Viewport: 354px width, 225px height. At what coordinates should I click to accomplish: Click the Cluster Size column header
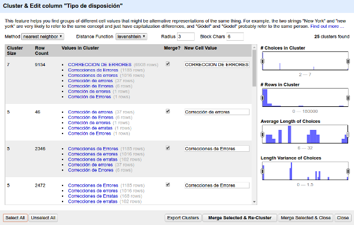coord(15,51)
